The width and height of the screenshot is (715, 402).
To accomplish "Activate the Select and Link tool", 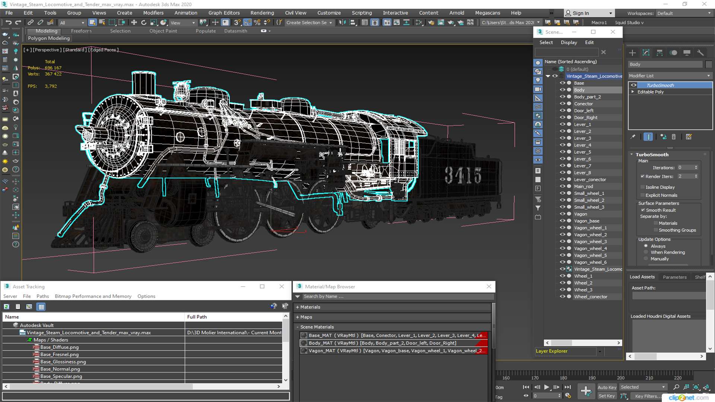I will (x=31, y=22).
